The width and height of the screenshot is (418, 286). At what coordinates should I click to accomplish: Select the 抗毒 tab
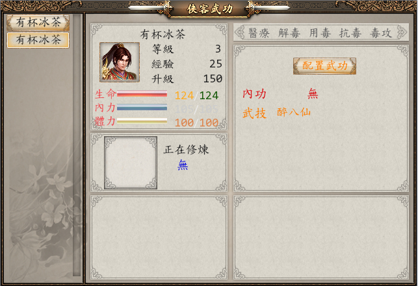click(x=350, y=33)
